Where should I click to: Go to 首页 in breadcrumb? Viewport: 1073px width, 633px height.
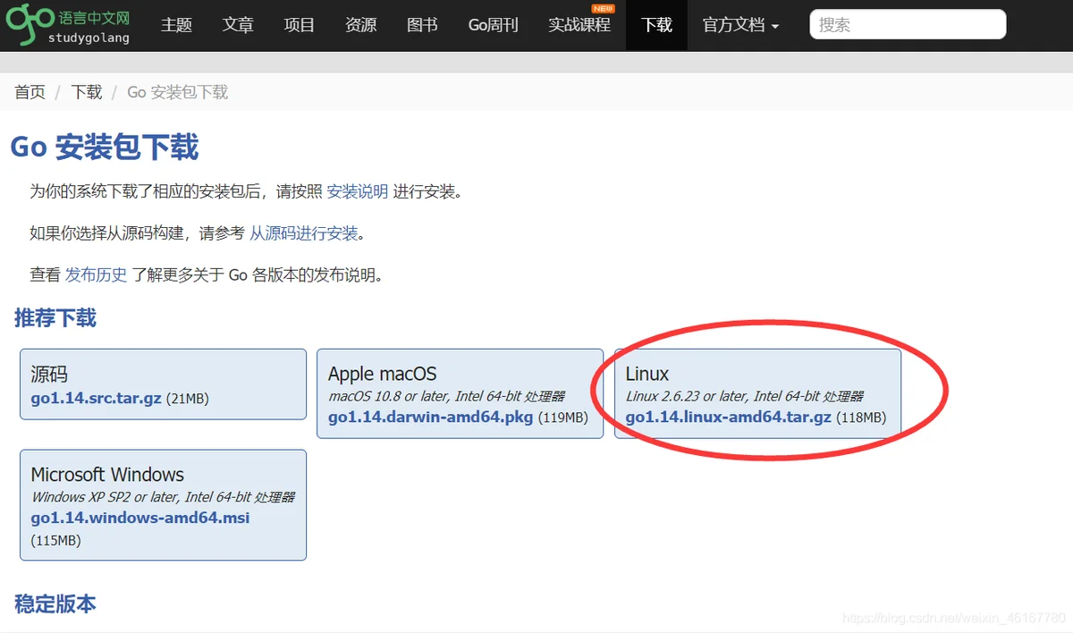tap(30, 92)
